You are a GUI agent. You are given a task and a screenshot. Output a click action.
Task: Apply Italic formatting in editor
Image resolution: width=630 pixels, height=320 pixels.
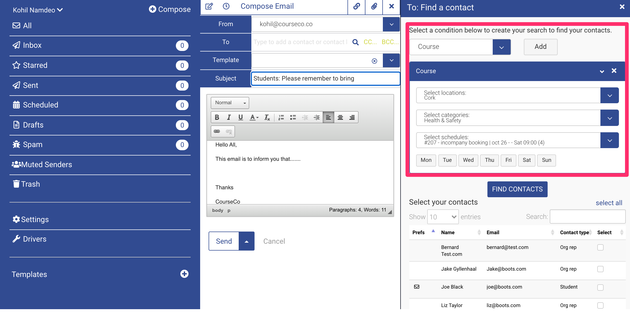229,117
